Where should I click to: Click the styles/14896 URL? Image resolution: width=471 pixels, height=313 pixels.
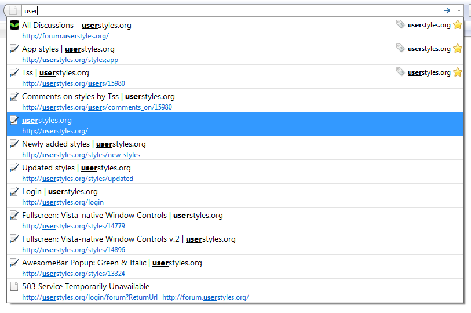click(x=74, y=250)
